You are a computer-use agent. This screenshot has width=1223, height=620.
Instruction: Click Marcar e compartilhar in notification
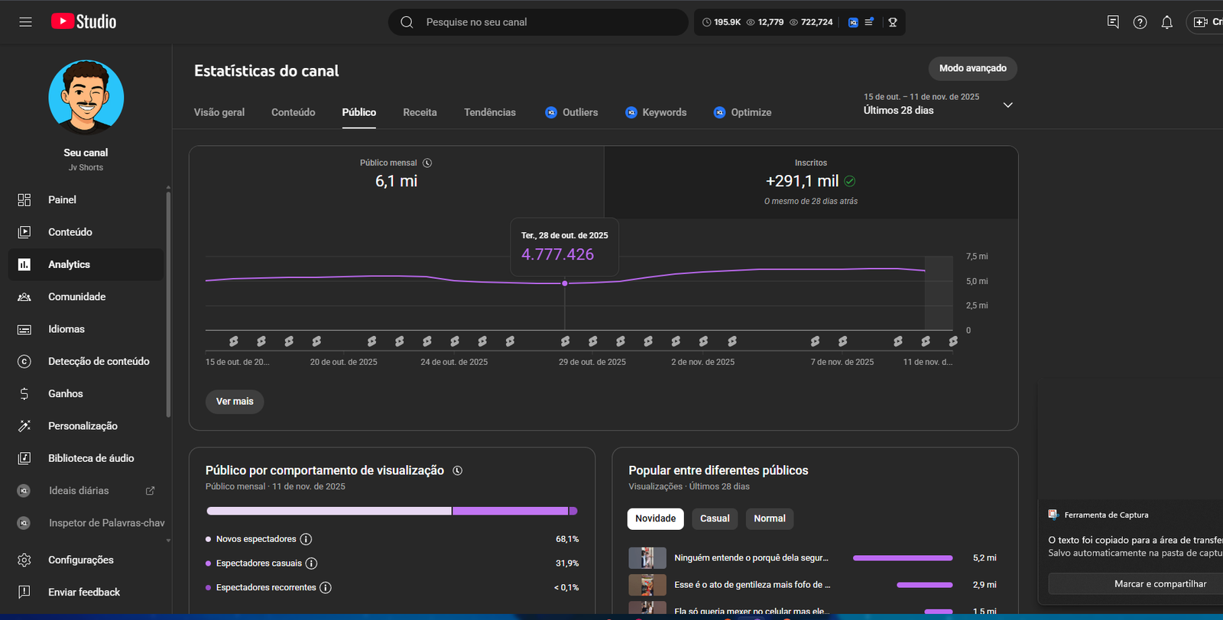(1160, 584)
